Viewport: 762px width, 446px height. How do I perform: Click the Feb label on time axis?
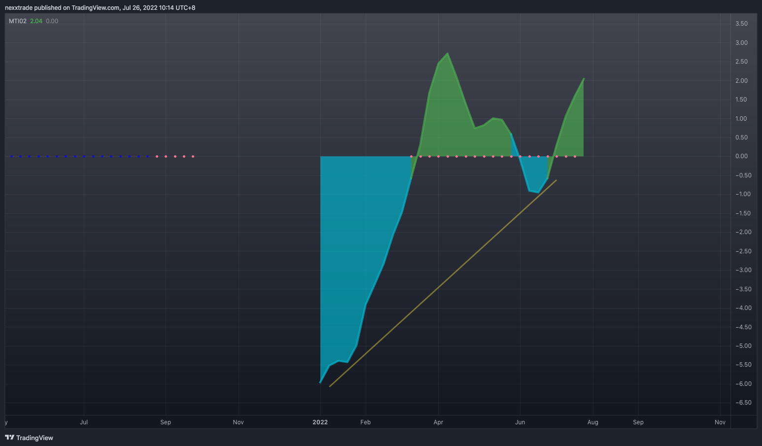(365, 422)
